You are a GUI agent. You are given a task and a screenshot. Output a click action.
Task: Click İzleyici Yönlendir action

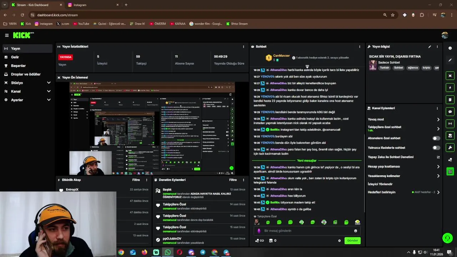pyautogui.click(x=380, y=184)
